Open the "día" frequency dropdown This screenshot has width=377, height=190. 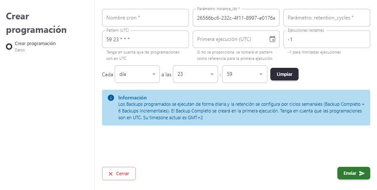[x=137, y=74]
